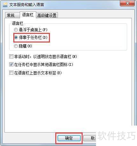Confirm with the 确定 button
Viewport: 137px width, 146px height.
[x=69, y=138]
